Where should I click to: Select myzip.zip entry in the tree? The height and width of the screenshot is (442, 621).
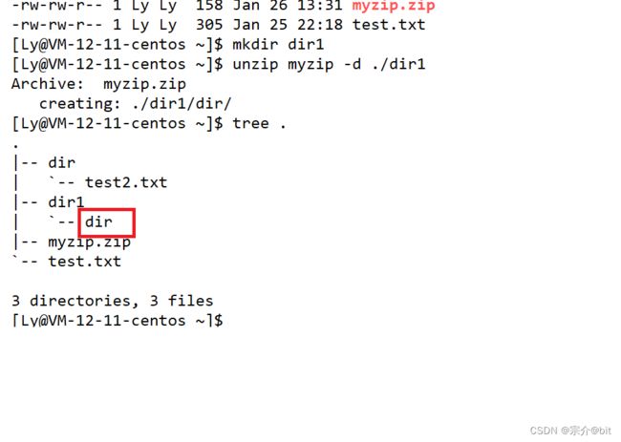89,242
